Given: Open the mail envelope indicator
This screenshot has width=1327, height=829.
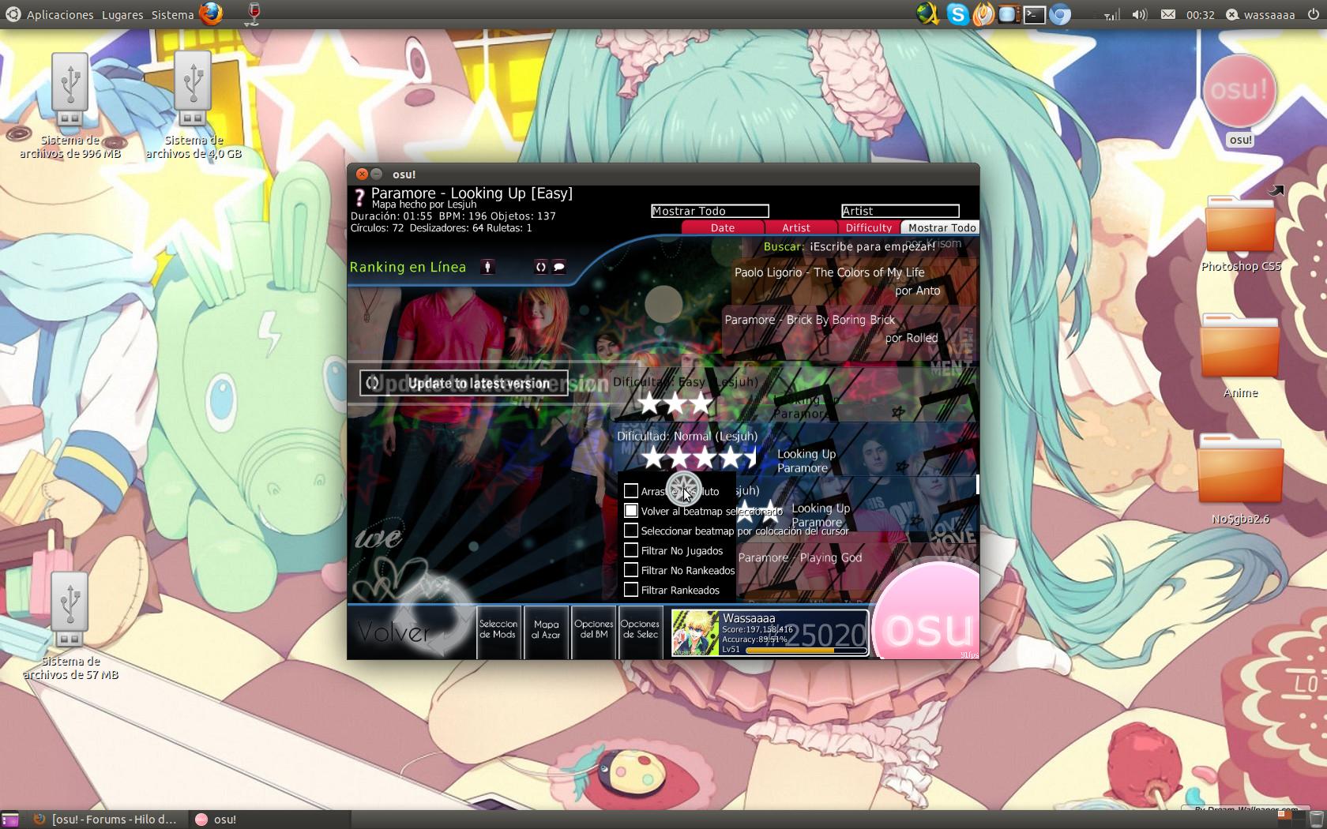Looking at the screenshot, I should [1168, 14].
